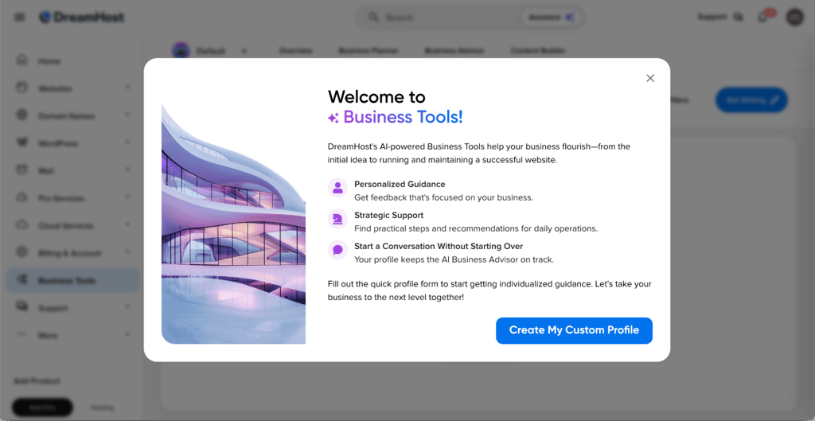This screenshot has height=421, width=815.
Task: Open the notifications bell icon
Action: click(762, 18)
